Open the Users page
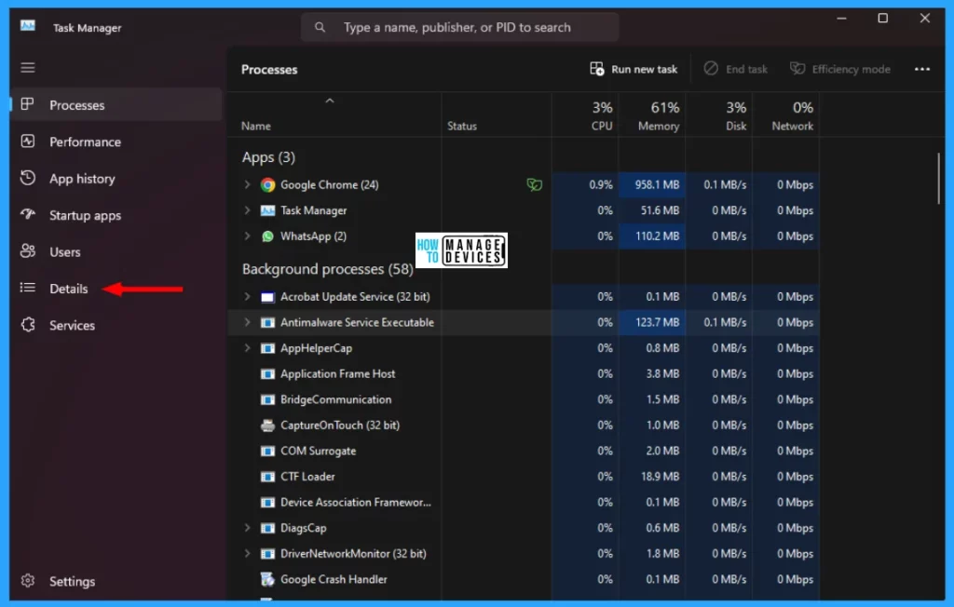The width and height of the screenshot is (954, 607). click(116, 251)
